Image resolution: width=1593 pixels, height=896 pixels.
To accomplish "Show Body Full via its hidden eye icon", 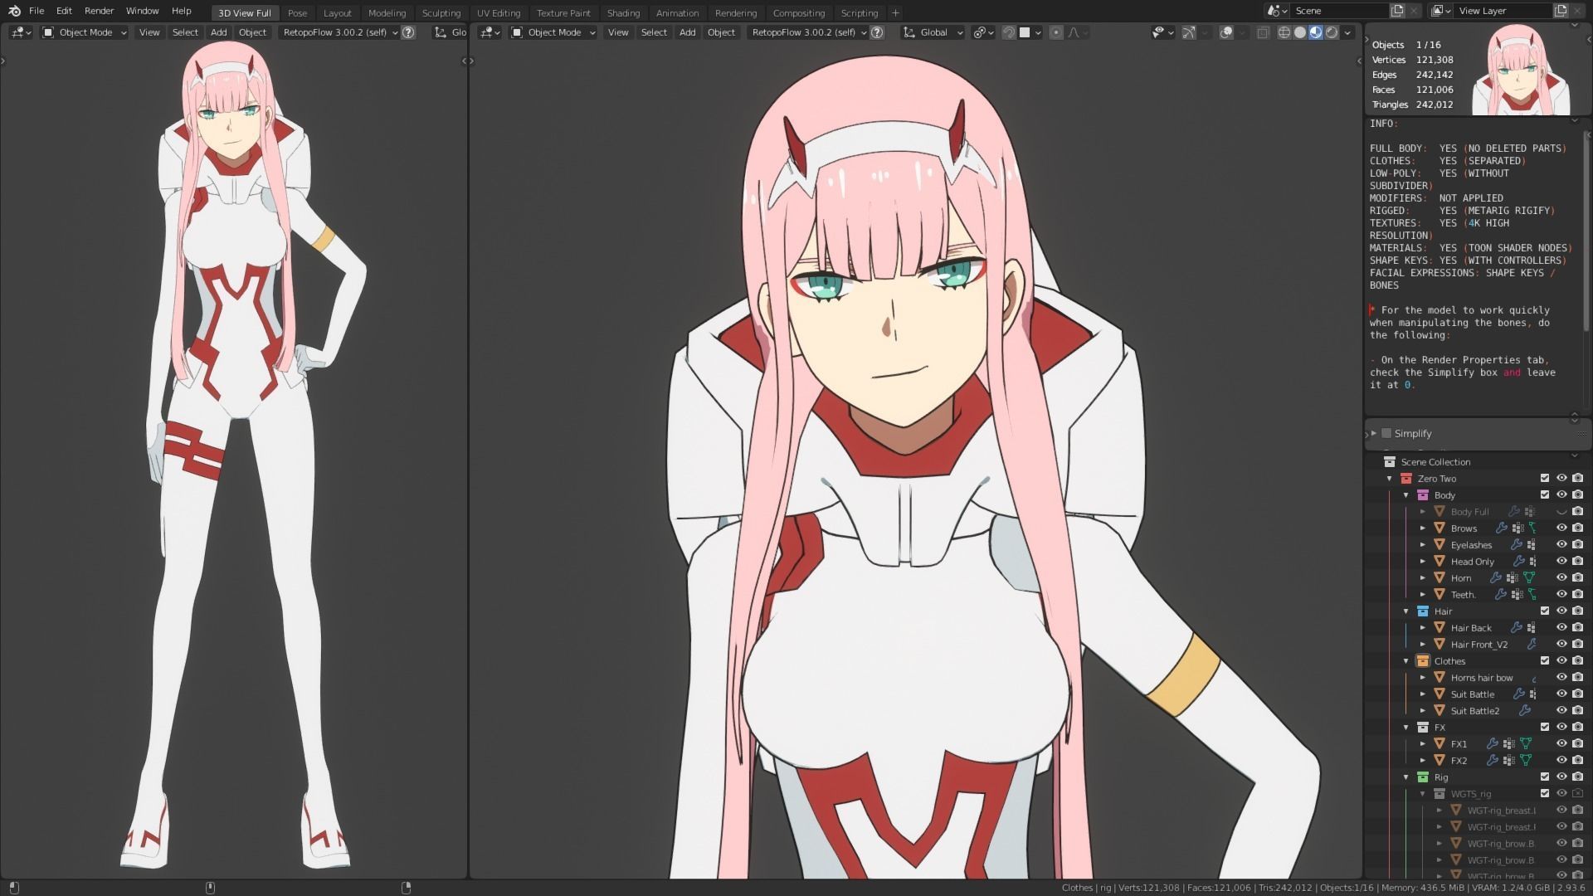I will (1561, 511).
